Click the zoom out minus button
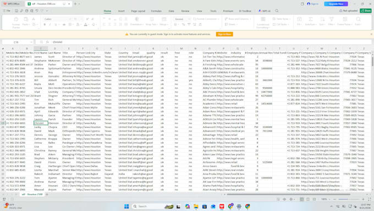Image resolution: width=374 pixels, height=211 pixels. coord(334,199)
